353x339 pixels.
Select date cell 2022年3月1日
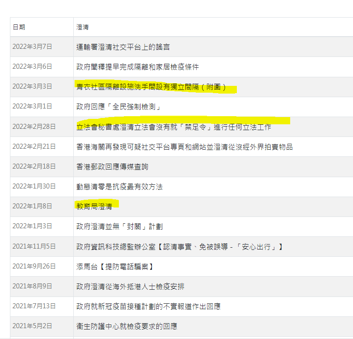point(42,106)
